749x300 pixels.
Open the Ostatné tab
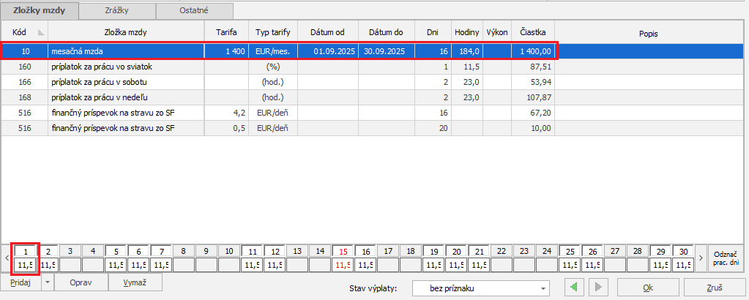pyautogui.click(x=195, y=11)
